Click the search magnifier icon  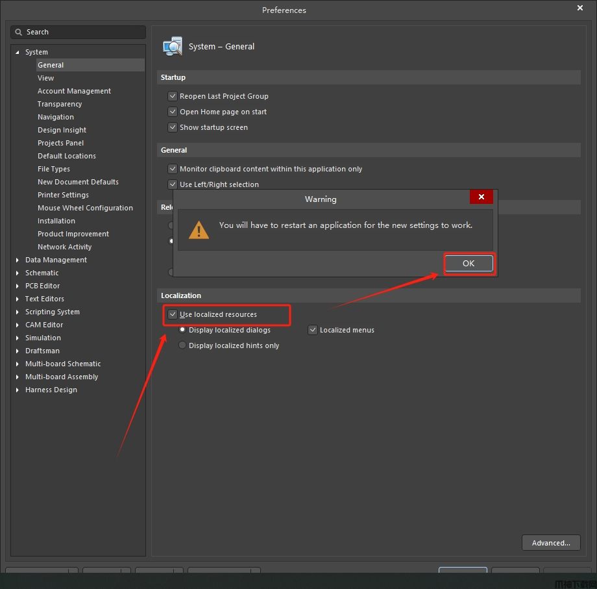19,32
